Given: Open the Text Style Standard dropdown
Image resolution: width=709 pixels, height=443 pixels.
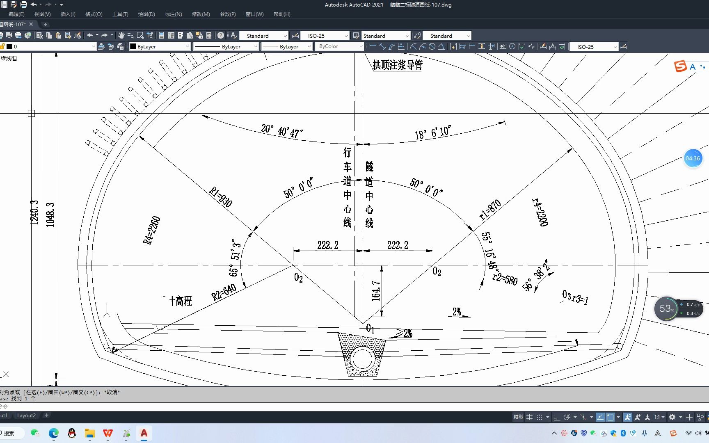Looking at the screenshot, I should point(264,36).
